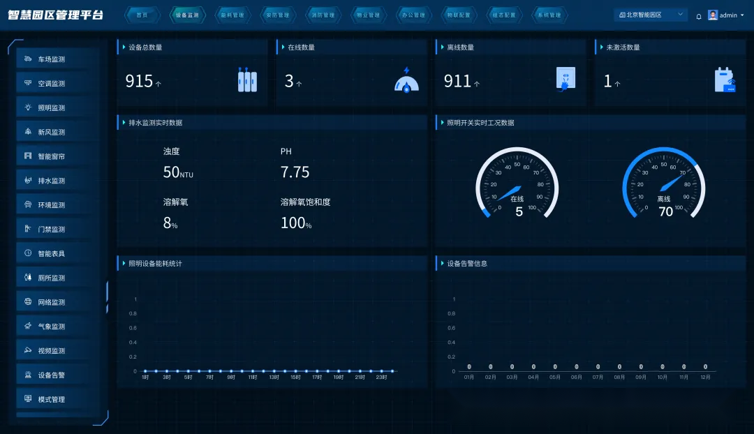The width and height of the screenshot is (754, 434).
Task: Click the online devices gauge icon
Action: pos(406,80)
